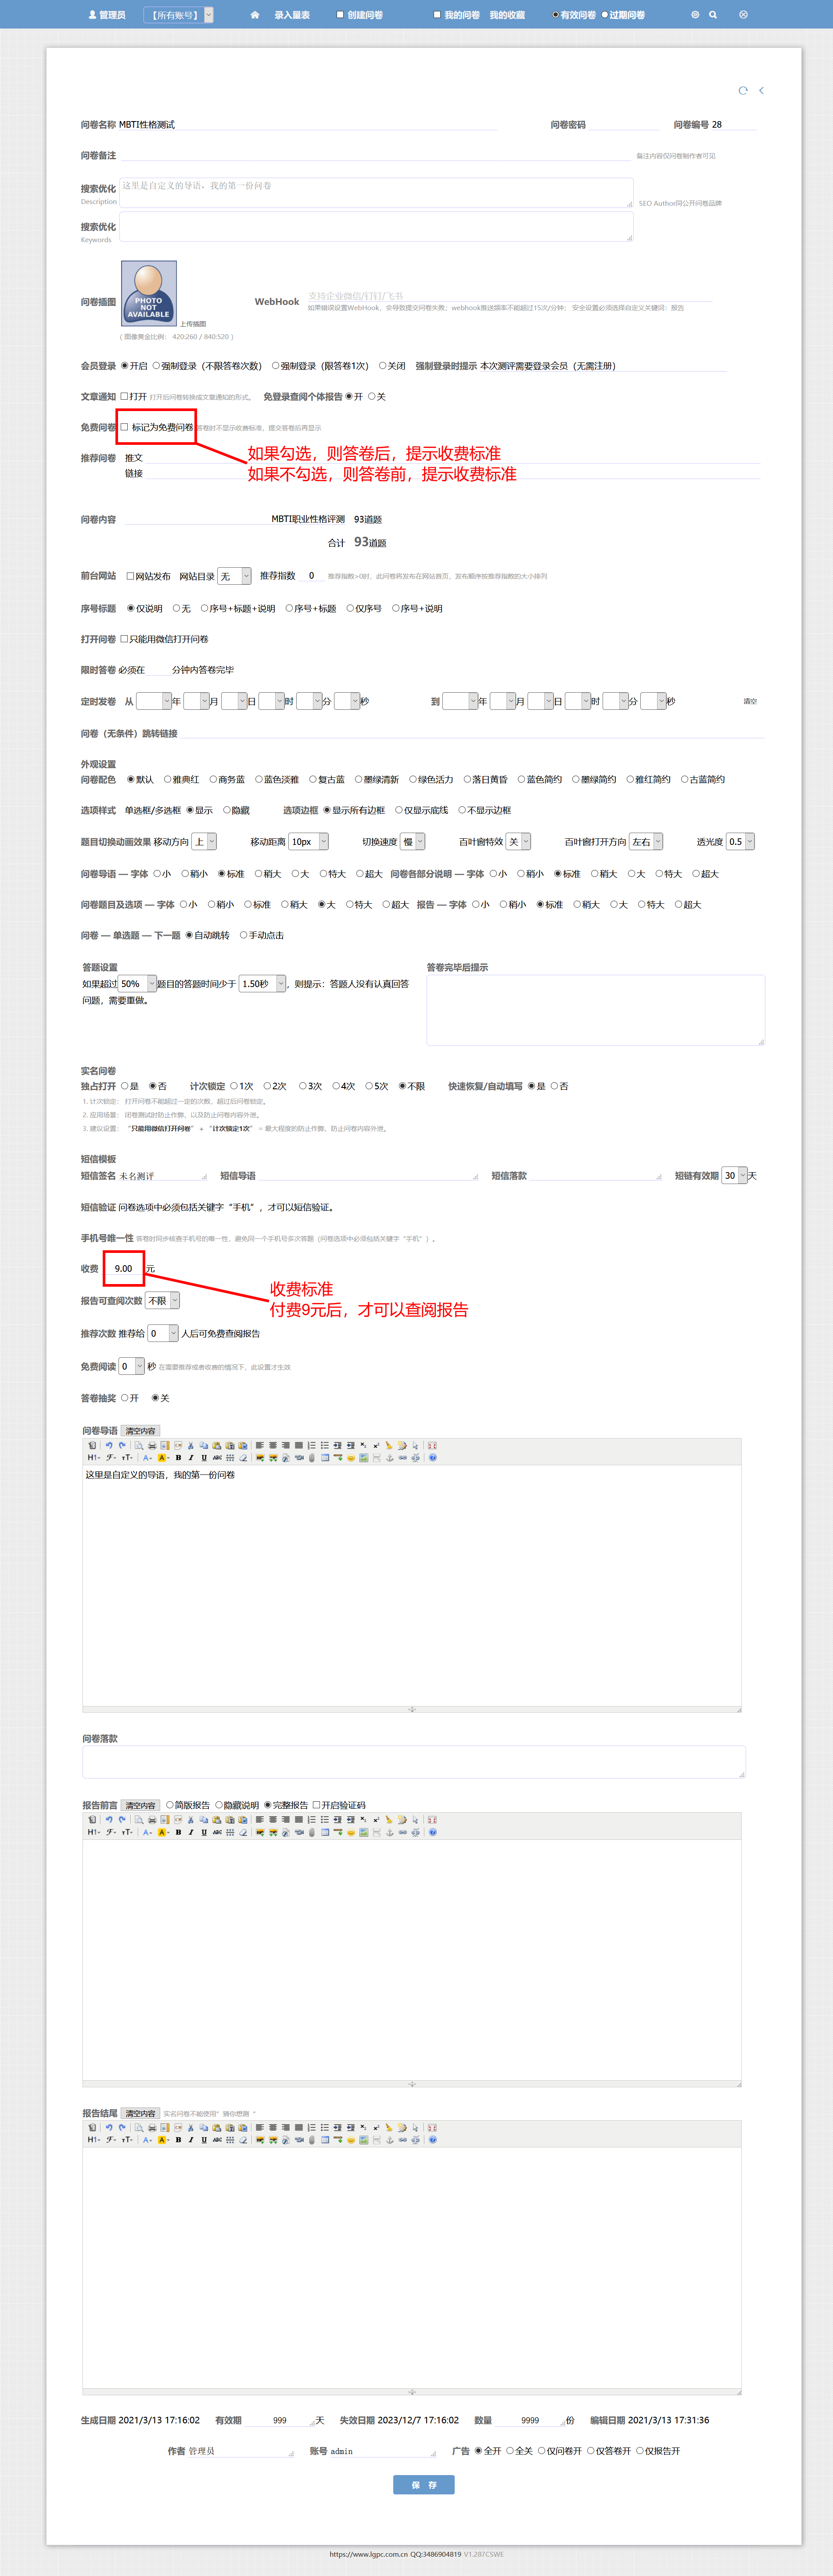Image resolution: width=833 pixels, height=2576 pixels.
Task: Toggle bold in the 报告前言 editor
Action: [x=179, y=1832]
